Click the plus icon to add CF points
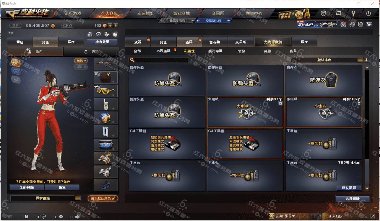Screen dimensions: 380x221 [110, 26]
